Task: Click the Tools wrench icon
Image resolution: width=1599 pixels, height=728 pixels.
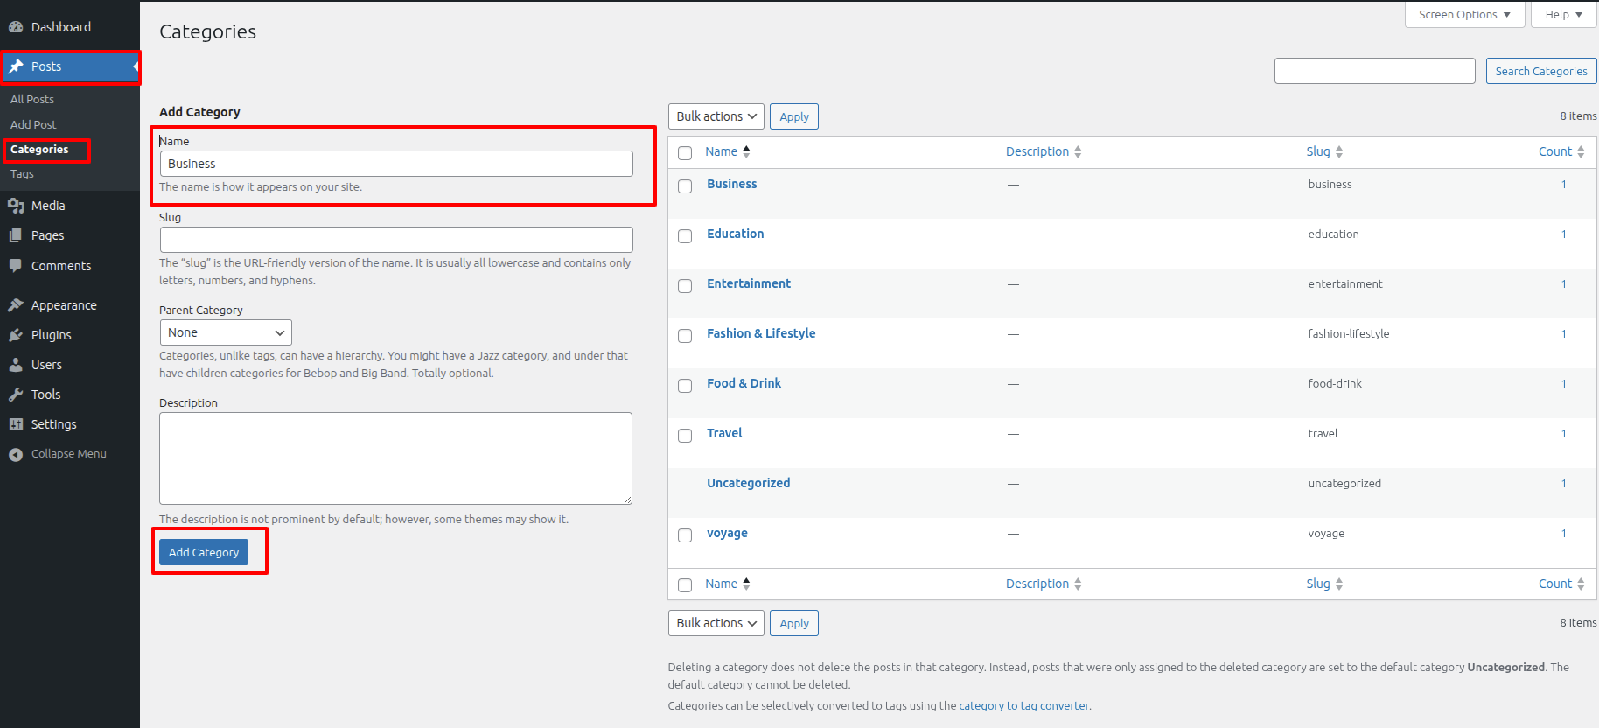Action: [16, 395]
